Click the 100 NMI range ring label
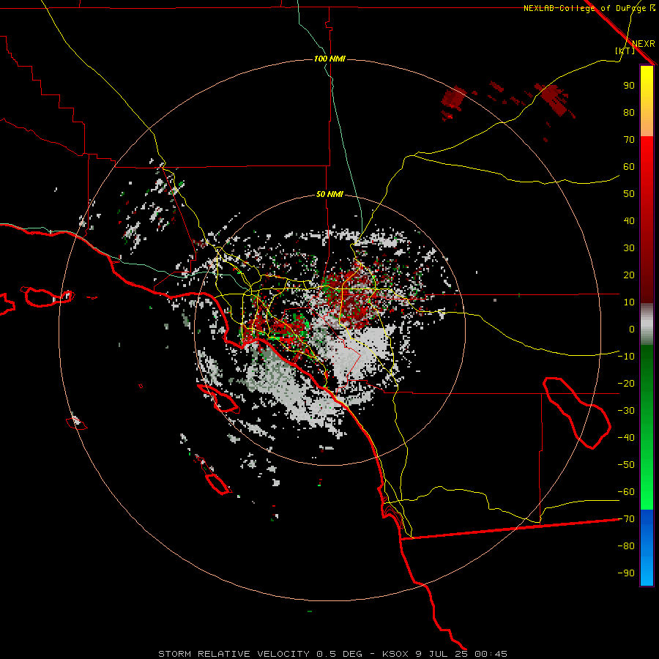 [330, 59]
